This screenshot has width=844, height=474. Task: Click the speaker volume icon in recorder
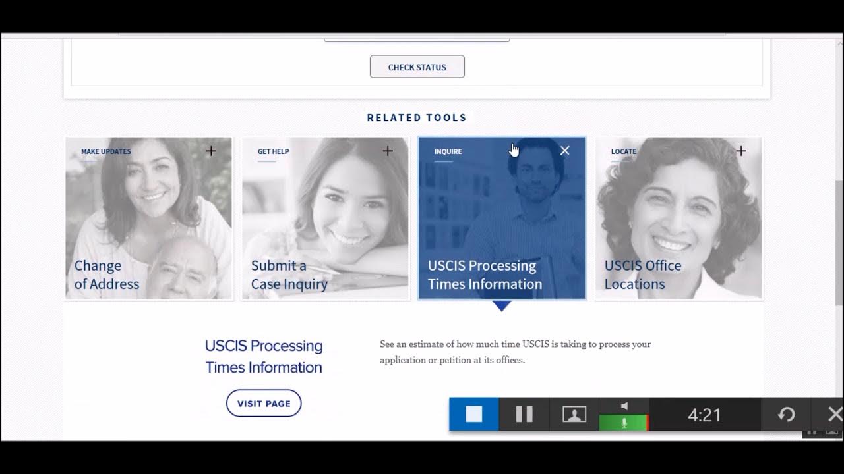click(x=624, y=406)
